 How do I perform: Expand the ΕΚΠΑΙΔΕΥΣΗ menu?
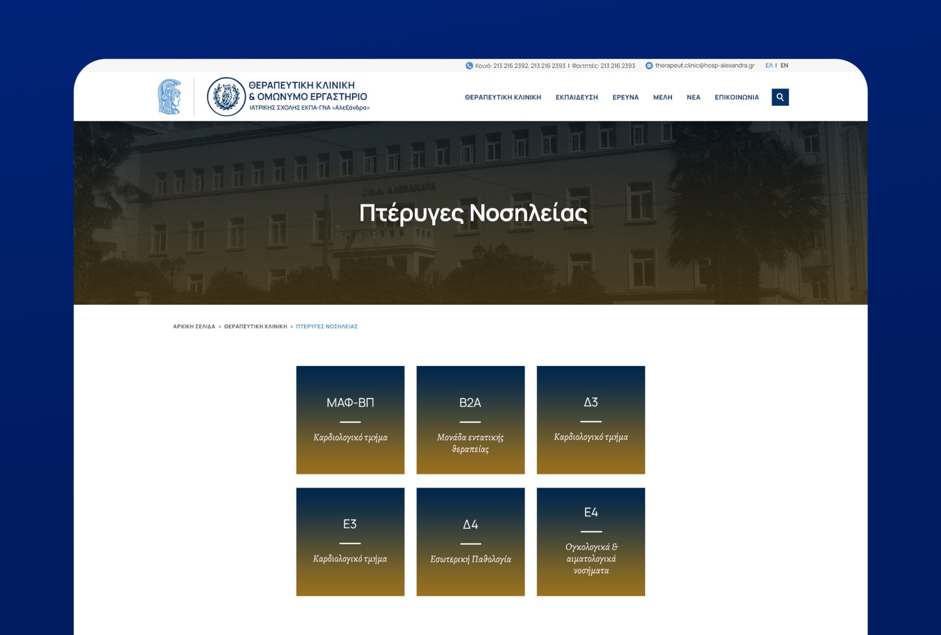576,97
